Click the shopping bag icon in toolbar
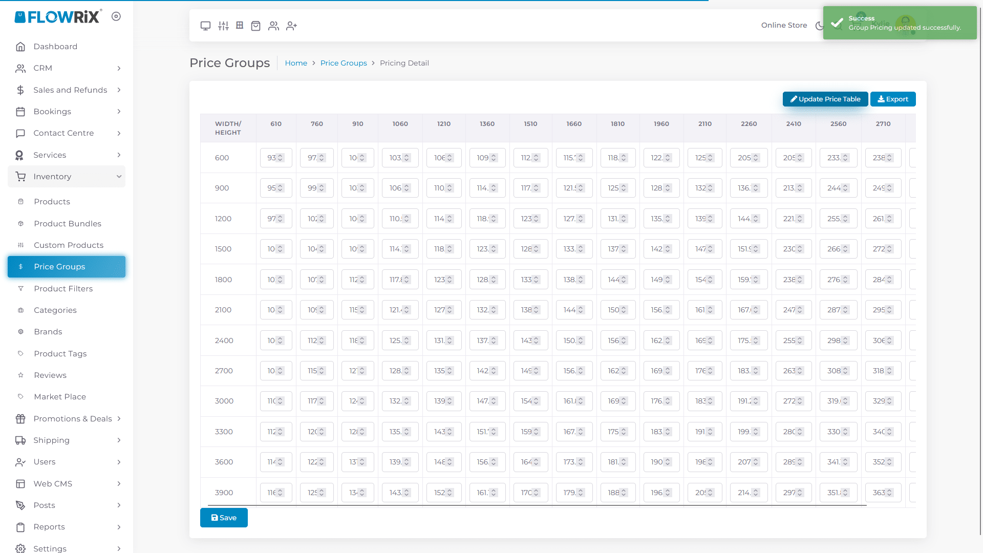 coord(256,26)
